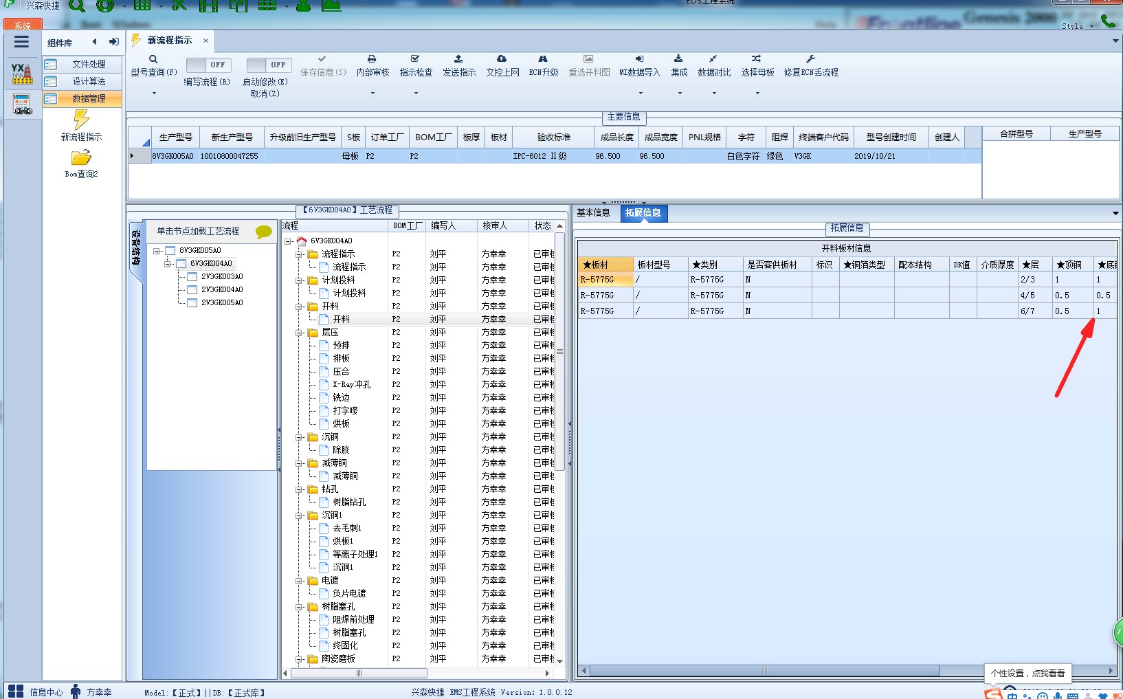
Task: Select X-Ray冲孔 process step
Action: (x=352, y=385)
